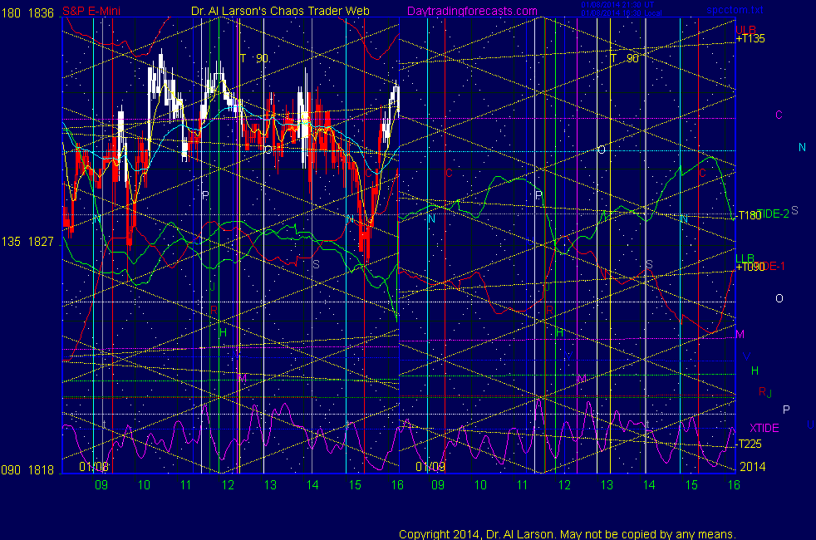The width and height of the screenshot is (816, 540).
Task: Click the cyan N planet marker at right
Action: pos(802,147)
